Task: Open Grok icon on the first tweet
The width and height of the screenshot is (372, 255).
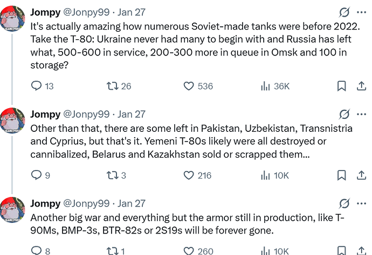Action: [343, 12]
